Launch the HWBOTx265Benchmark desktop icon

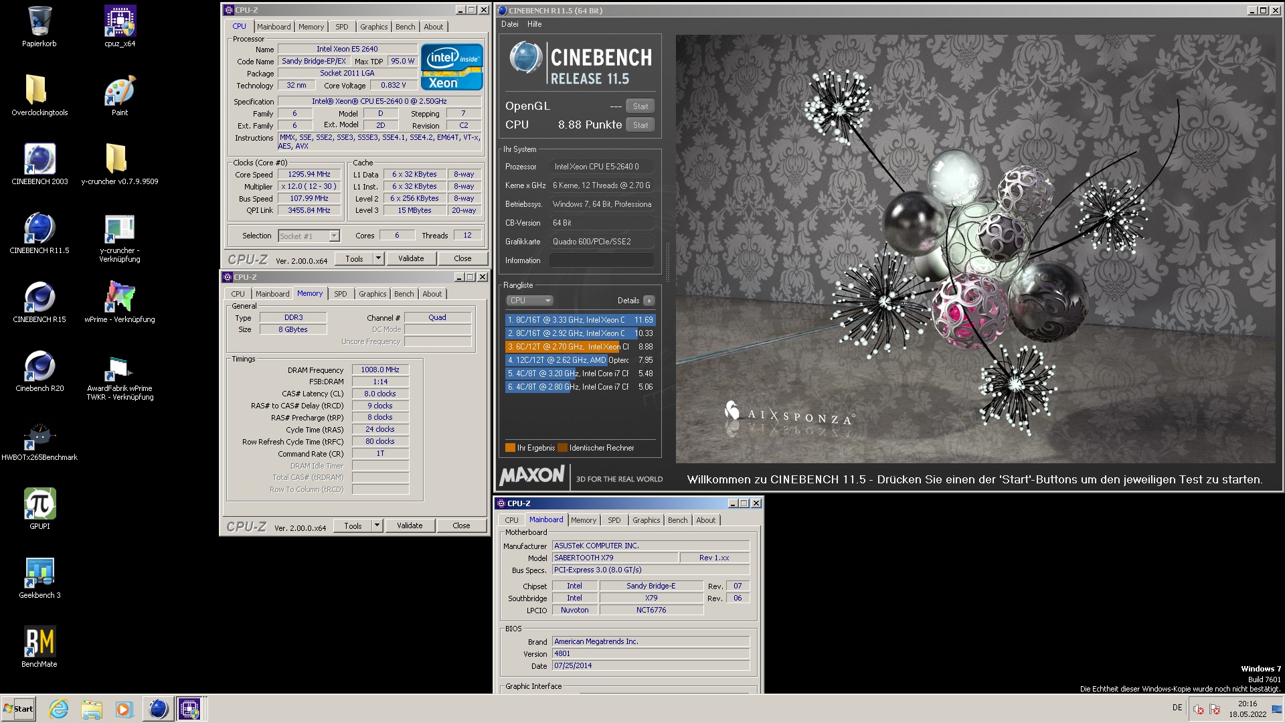pyautogui.click(x=39, y=440)
